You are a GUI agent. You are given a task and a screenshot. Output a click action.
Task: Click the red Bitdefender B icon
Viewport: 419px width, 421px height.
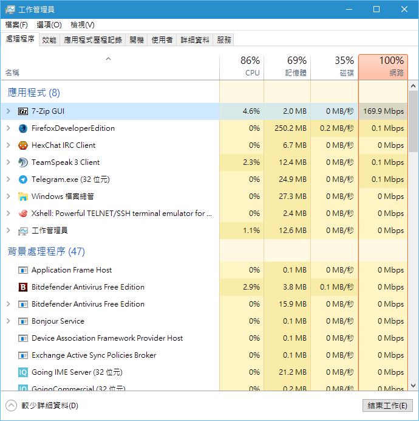pos(23,287)
